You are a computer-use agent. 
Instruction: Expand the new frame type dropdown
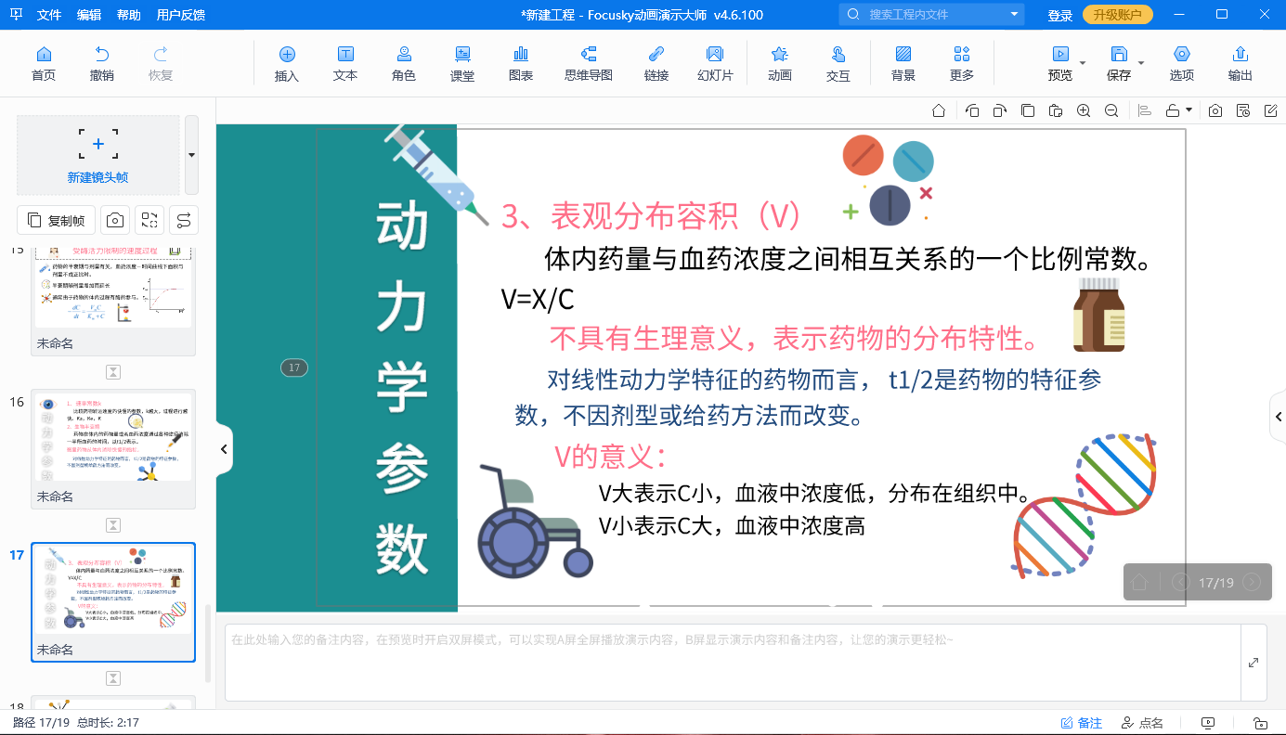click(191, 155)
